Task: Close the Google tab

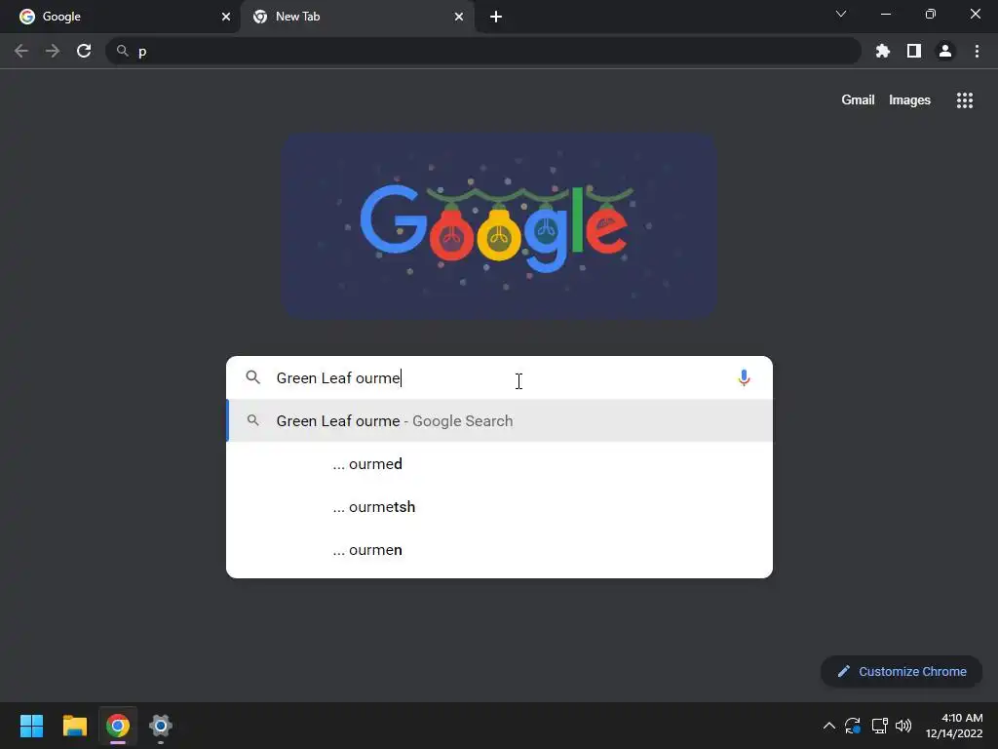Action: [x=226, y=17]
